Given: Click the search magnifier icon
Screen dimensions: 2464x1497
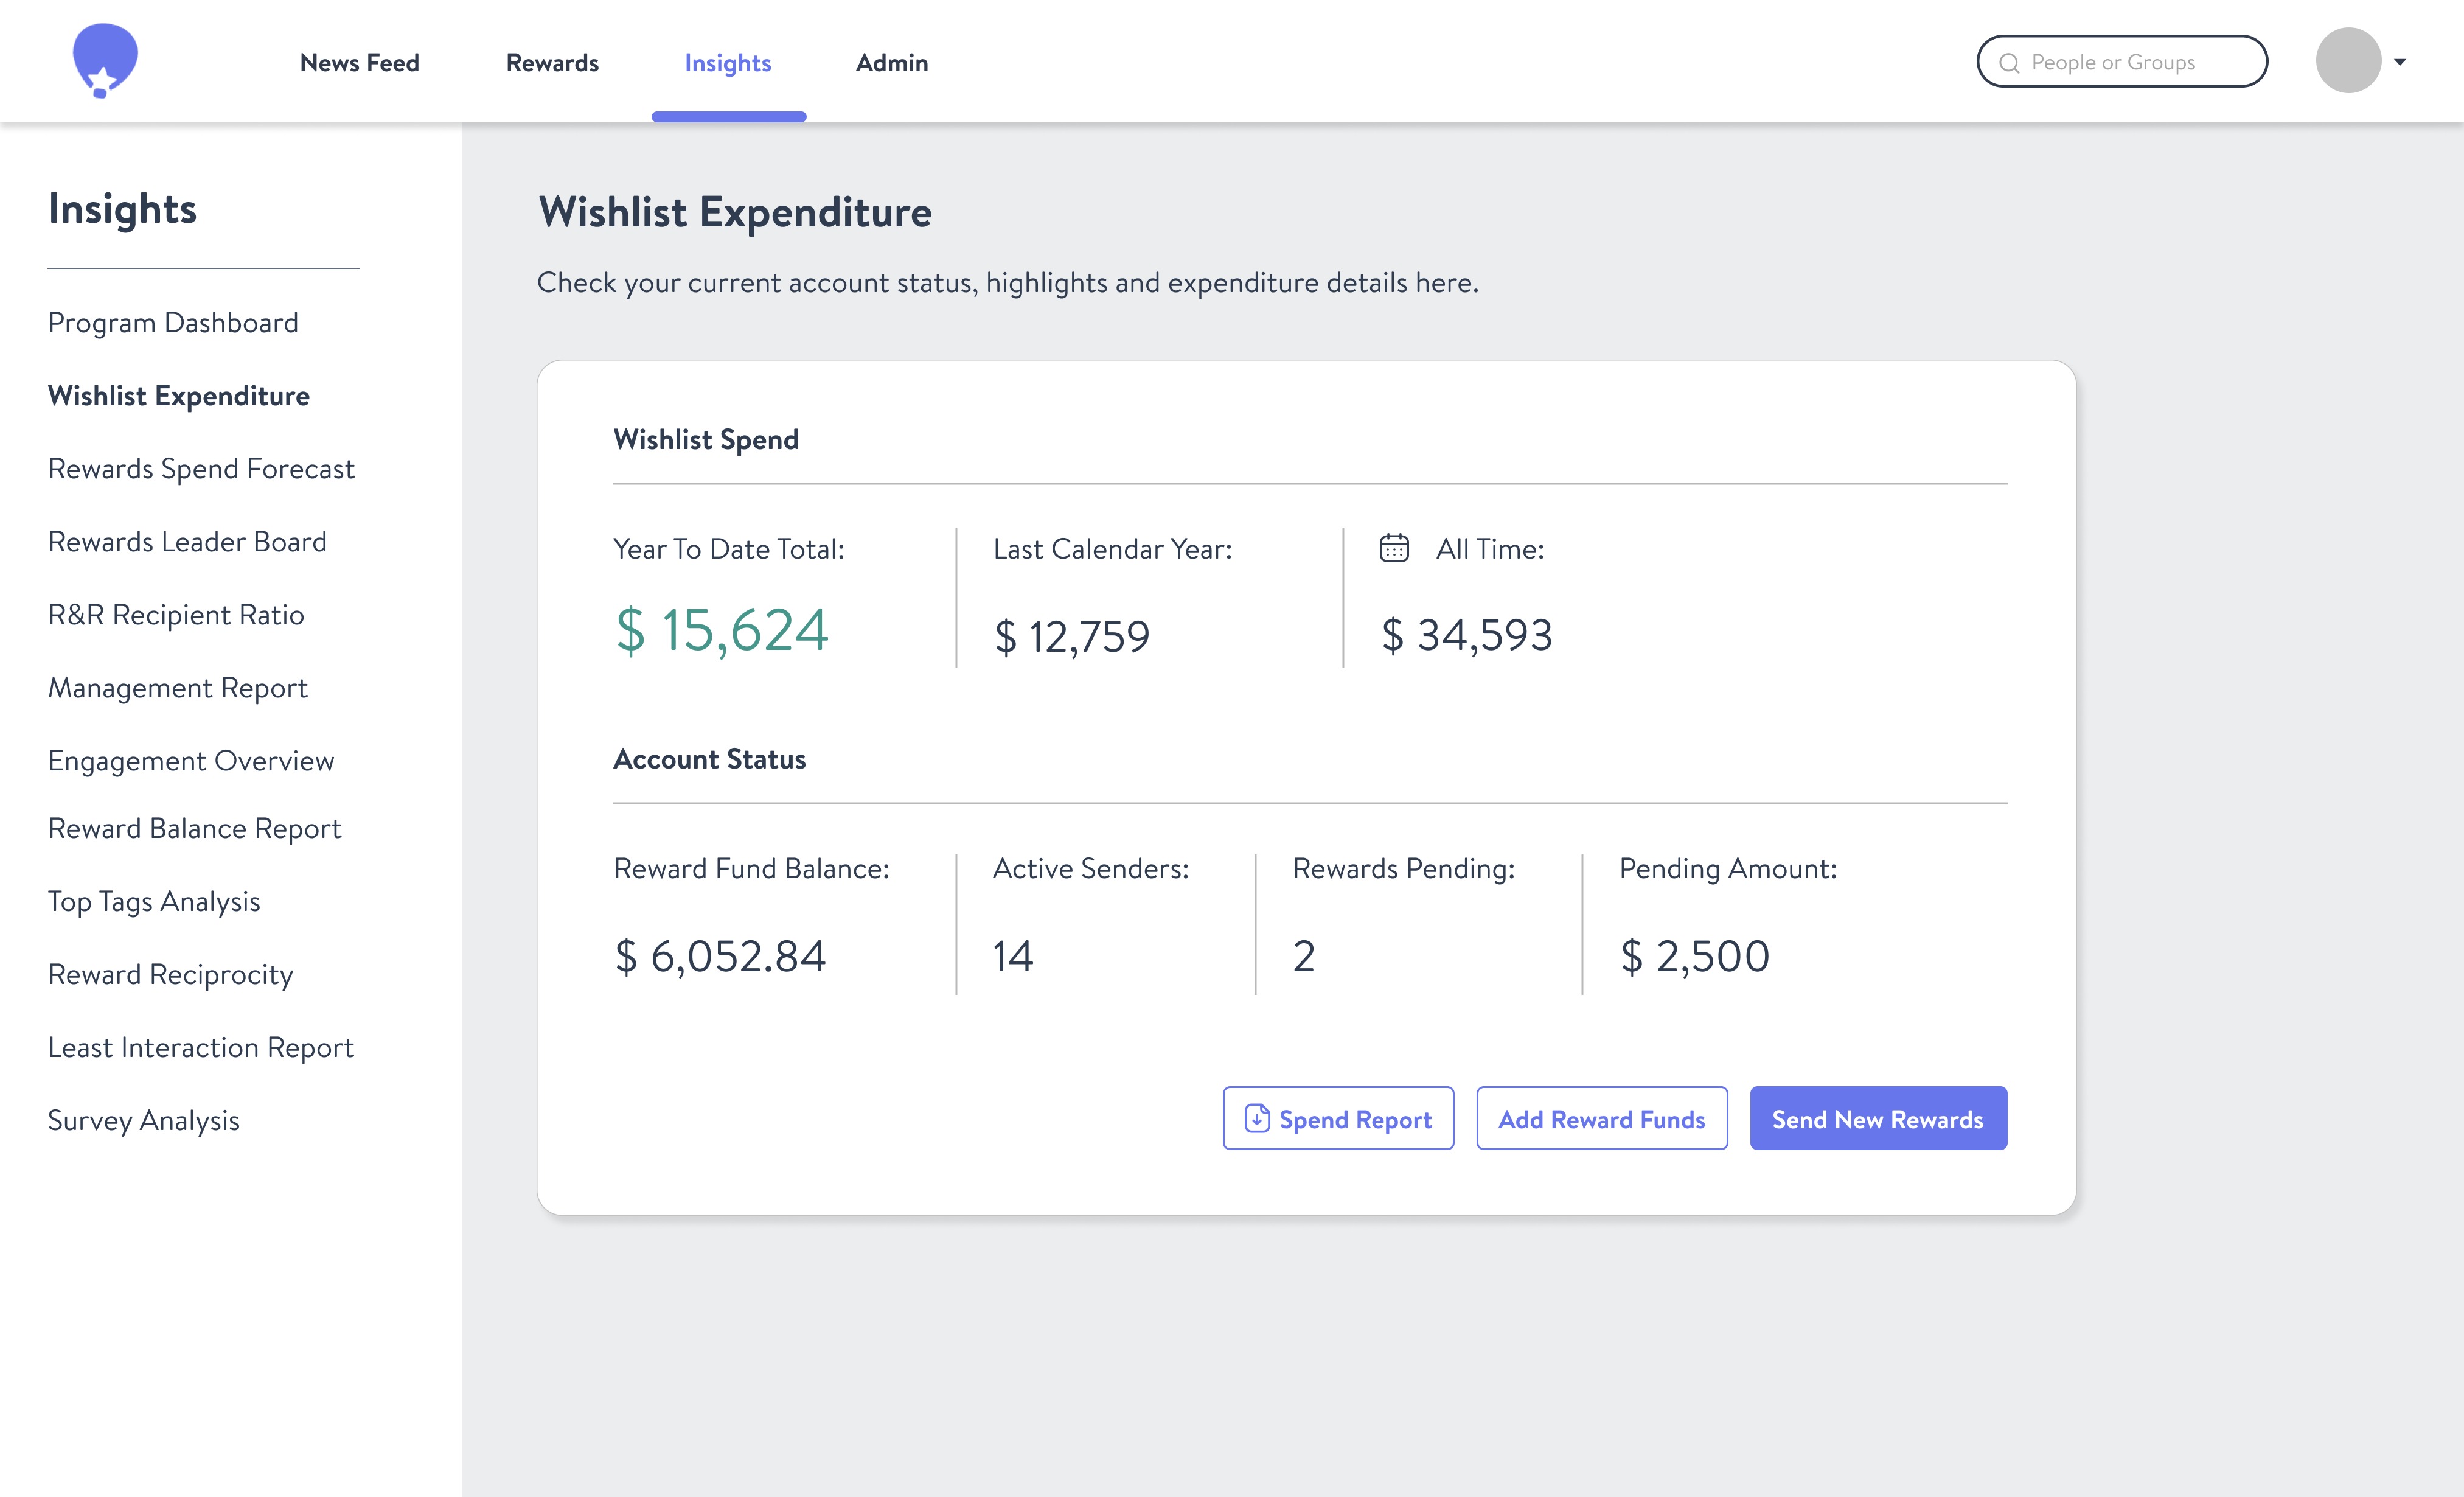Looking at the screenshot, I should click(2008, 63).
